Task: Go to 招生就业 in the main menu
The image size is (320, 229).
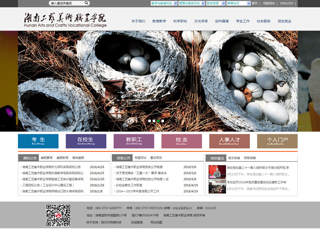Action: (x=284, y=21)
